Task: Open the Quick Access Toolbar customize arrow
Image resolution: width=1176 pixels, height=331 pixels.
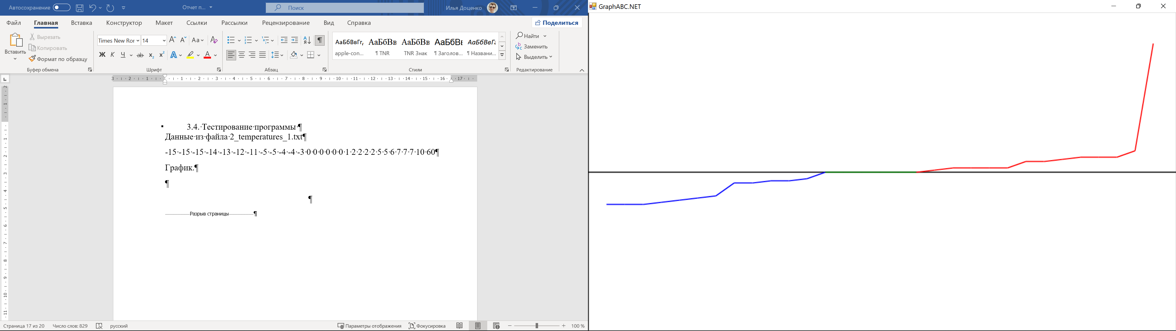Action: pyautogui.click(x=124, y=8)
